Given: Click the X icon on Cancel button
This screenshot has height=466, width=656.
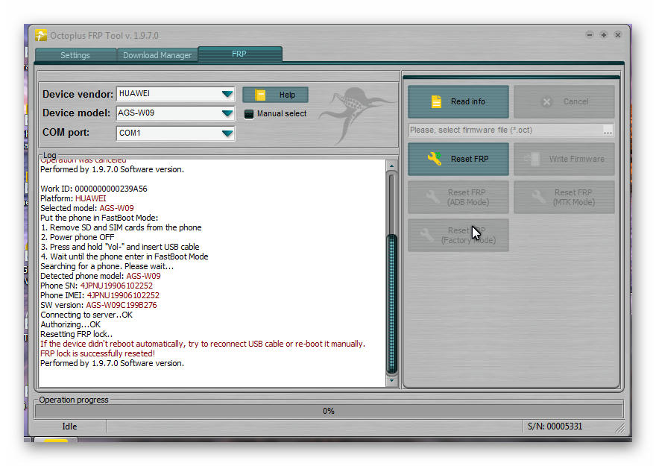Looking at the screenshot, I should 546,101.
